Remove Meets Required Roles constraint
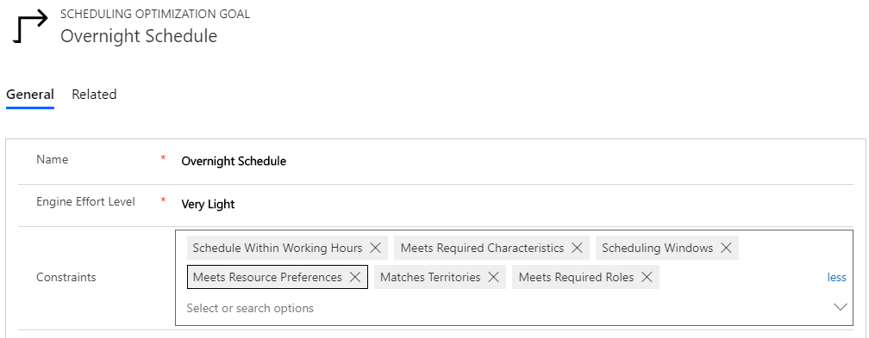This screenshot has height=338, width=869. 647,277
